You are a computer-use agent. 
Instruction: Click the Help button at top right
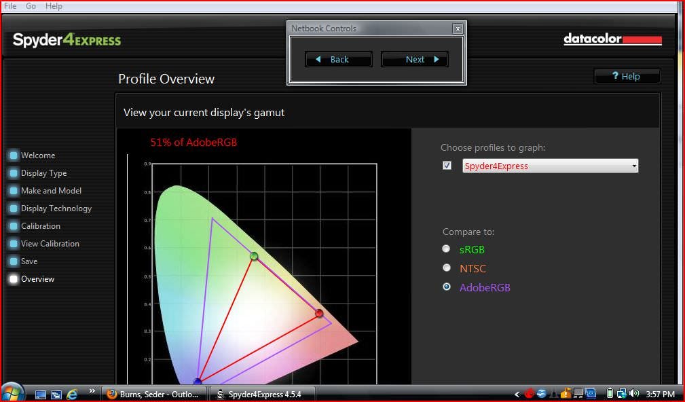click(x=627, y=76)
